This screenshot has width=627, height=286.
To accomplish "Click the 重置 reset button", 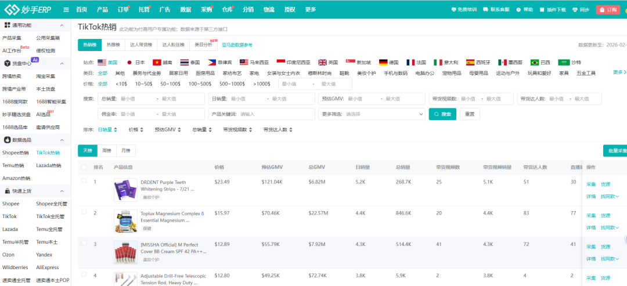I will click(x=470, y=114).
